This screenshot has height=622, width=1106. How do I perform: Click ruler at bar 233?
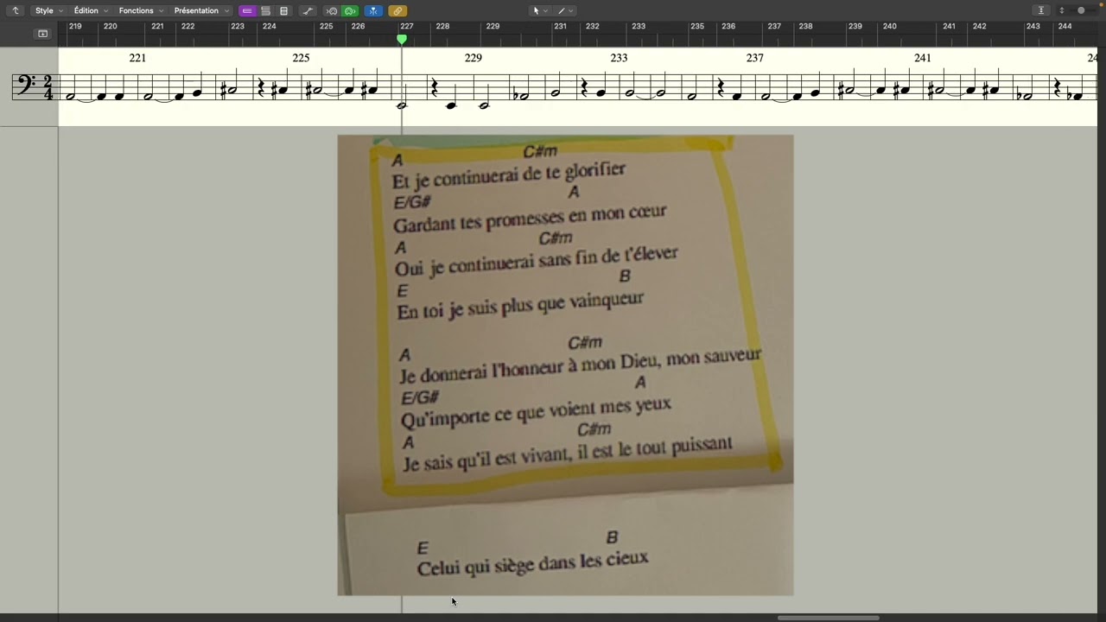(x=639, y=27)
